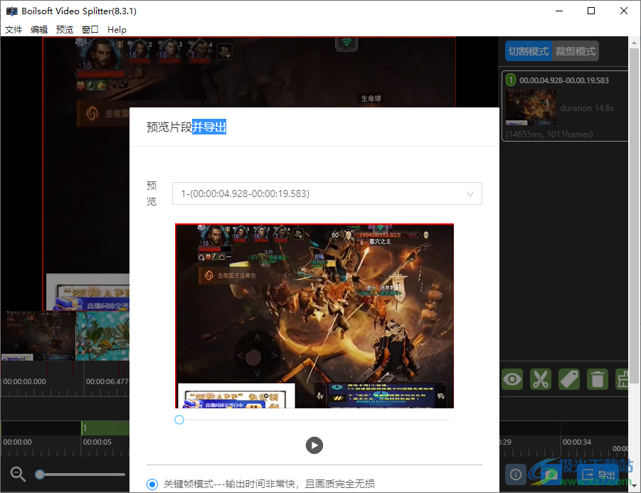Open the 预览 menu
This screenshot has width=641, height=493.
tap(64, 29)
